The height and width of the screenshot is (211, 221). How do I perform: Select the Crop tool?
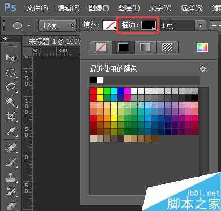pos(11,117)
